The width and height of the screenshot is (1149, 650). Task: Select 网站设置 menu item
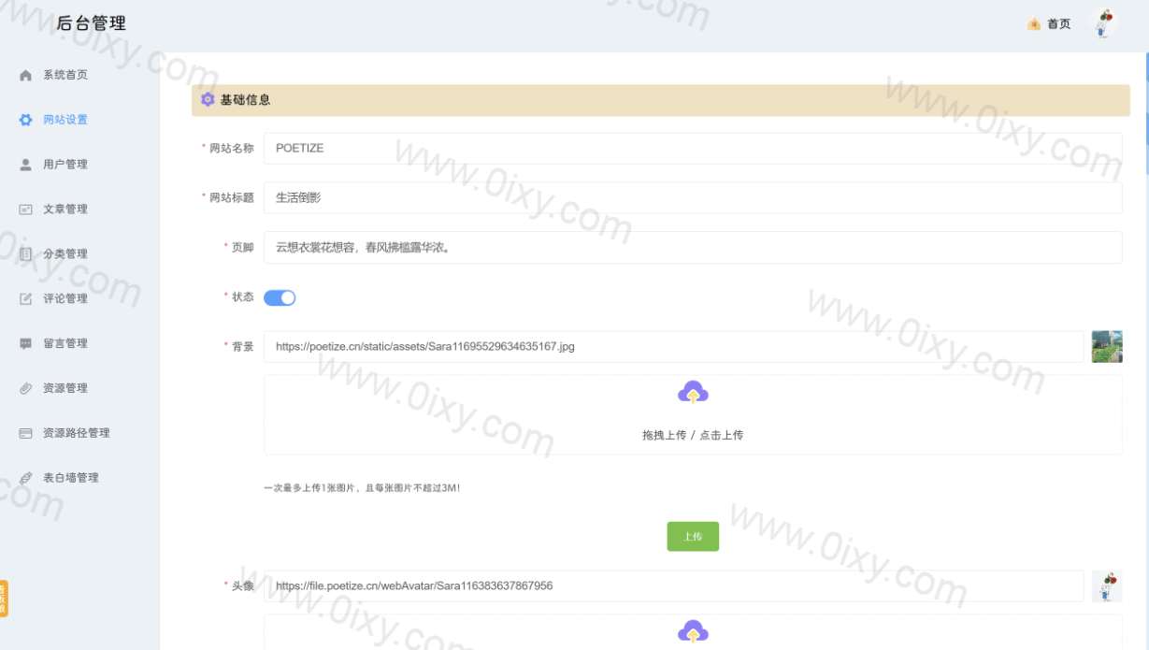(x=65, y=120)
